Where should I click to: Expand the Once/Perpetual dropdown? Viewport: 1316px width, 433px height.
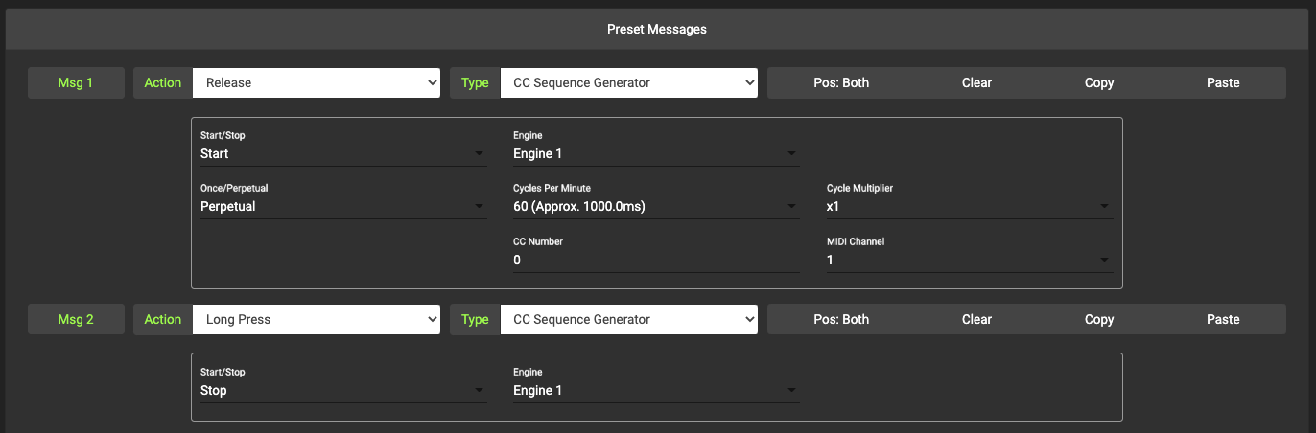[342, 207]
